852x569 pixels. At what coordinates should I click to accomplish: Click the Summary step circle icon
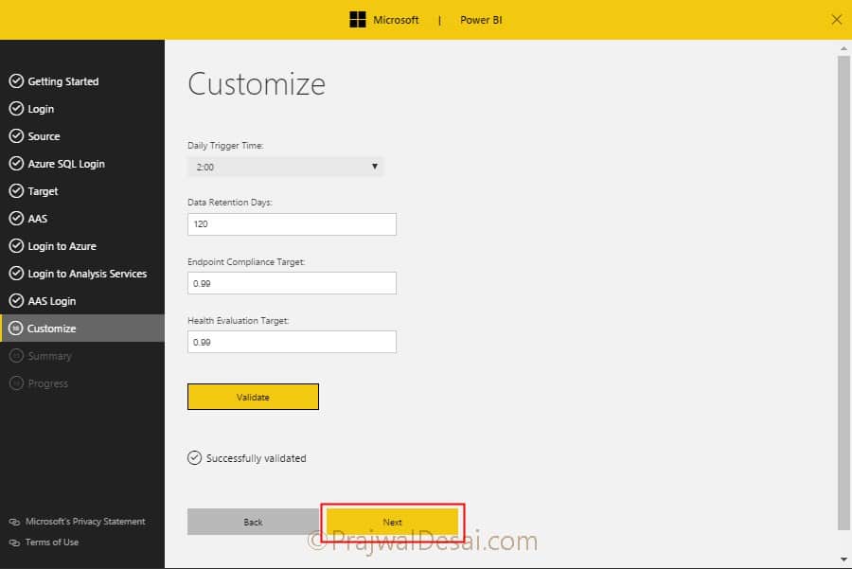[16, 356]
